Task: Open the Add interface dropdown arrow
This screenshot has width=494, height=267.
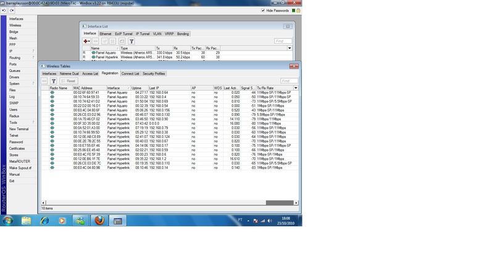Action: pyautogui.click(x=89, y=41)
